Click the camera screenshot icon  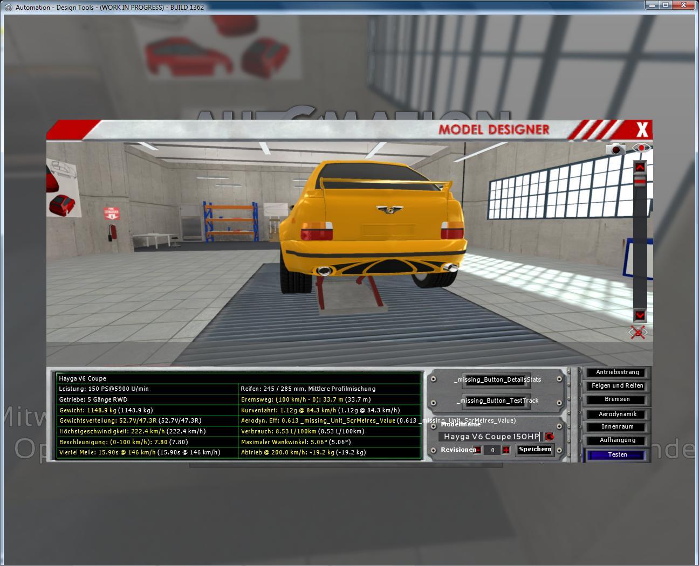615,149
